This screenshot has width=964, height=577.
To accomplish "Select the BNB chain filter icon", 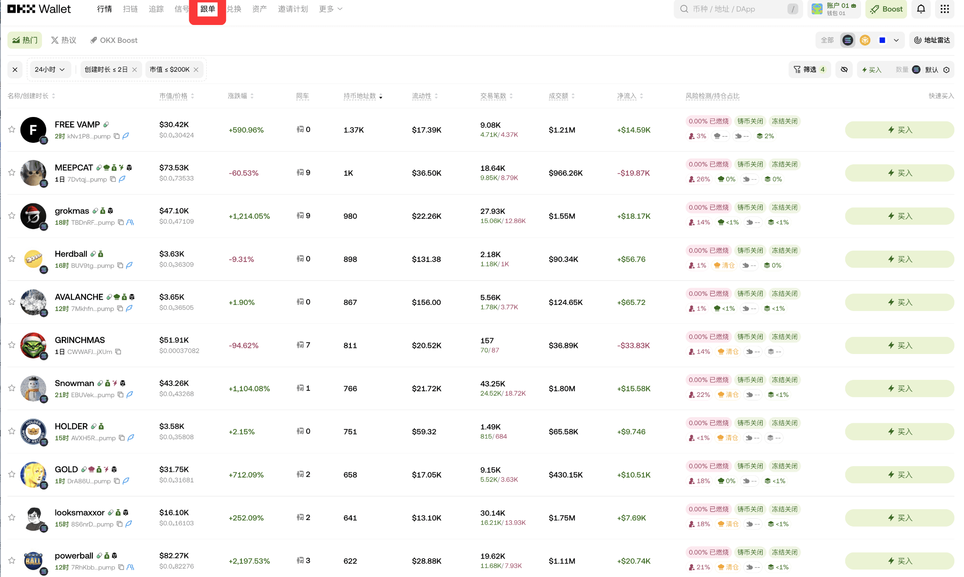I will 865,40.
